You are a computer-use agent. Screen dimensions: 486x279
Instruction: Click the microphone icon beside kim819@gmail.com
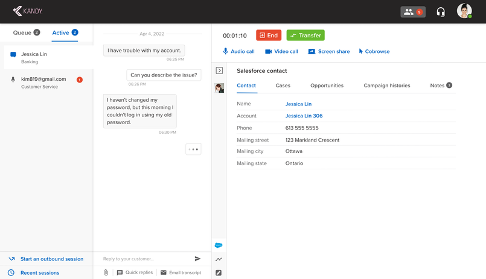coord(13,80)
